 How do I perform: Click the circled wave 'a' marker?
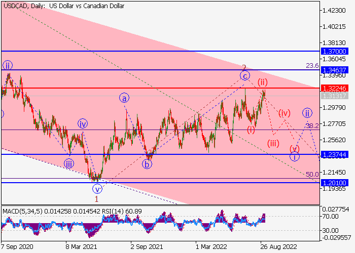(124, 98)
